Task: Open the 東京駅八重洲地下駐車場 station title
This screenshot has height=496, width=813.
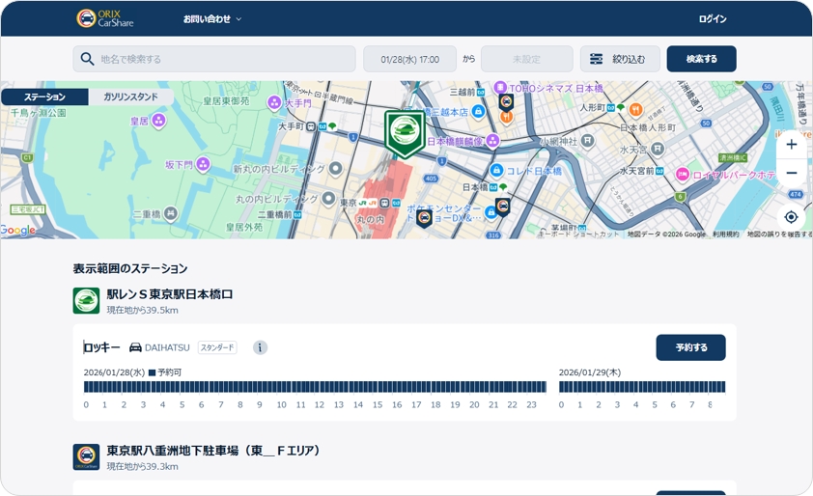Action: click(213, 451)
